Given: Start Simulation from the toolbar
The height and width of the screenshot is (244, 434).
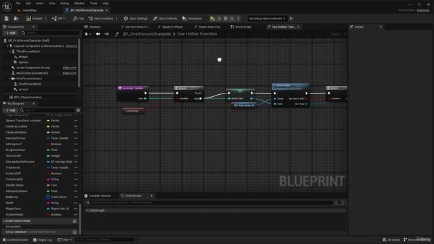Looking at the screenshot, I should click(192, 18).
